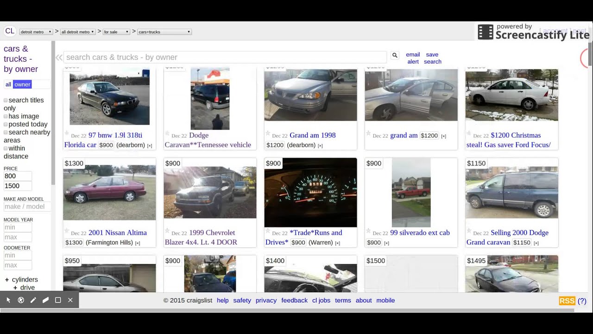Star the 99 silverado ext cab listing
Image resolution: width=593 pixels, height=334 pixels.
point(368,231)
